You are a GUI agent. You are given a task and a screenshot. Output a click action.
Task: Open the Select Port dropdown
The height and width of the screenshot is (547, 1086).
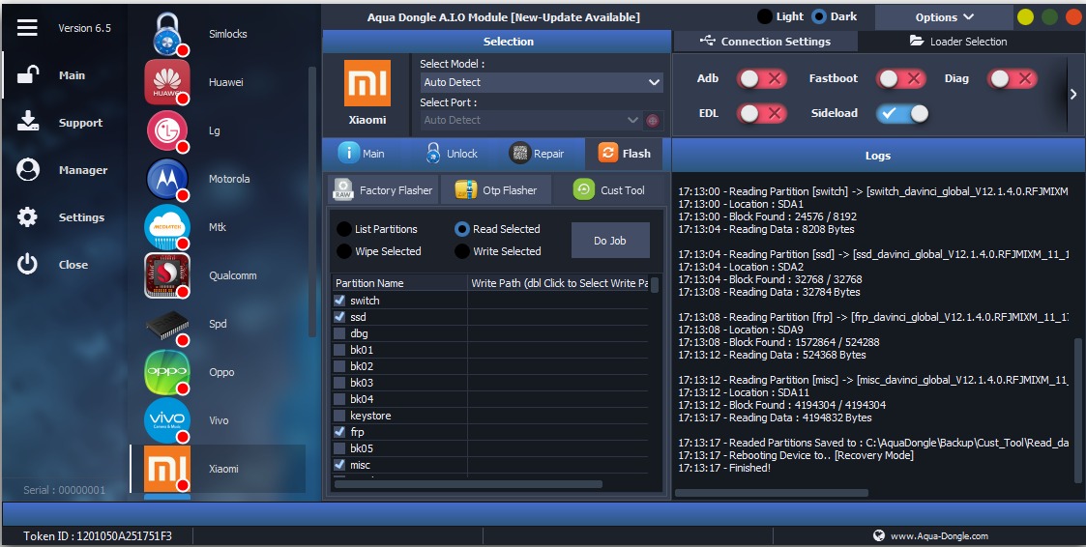531,121
